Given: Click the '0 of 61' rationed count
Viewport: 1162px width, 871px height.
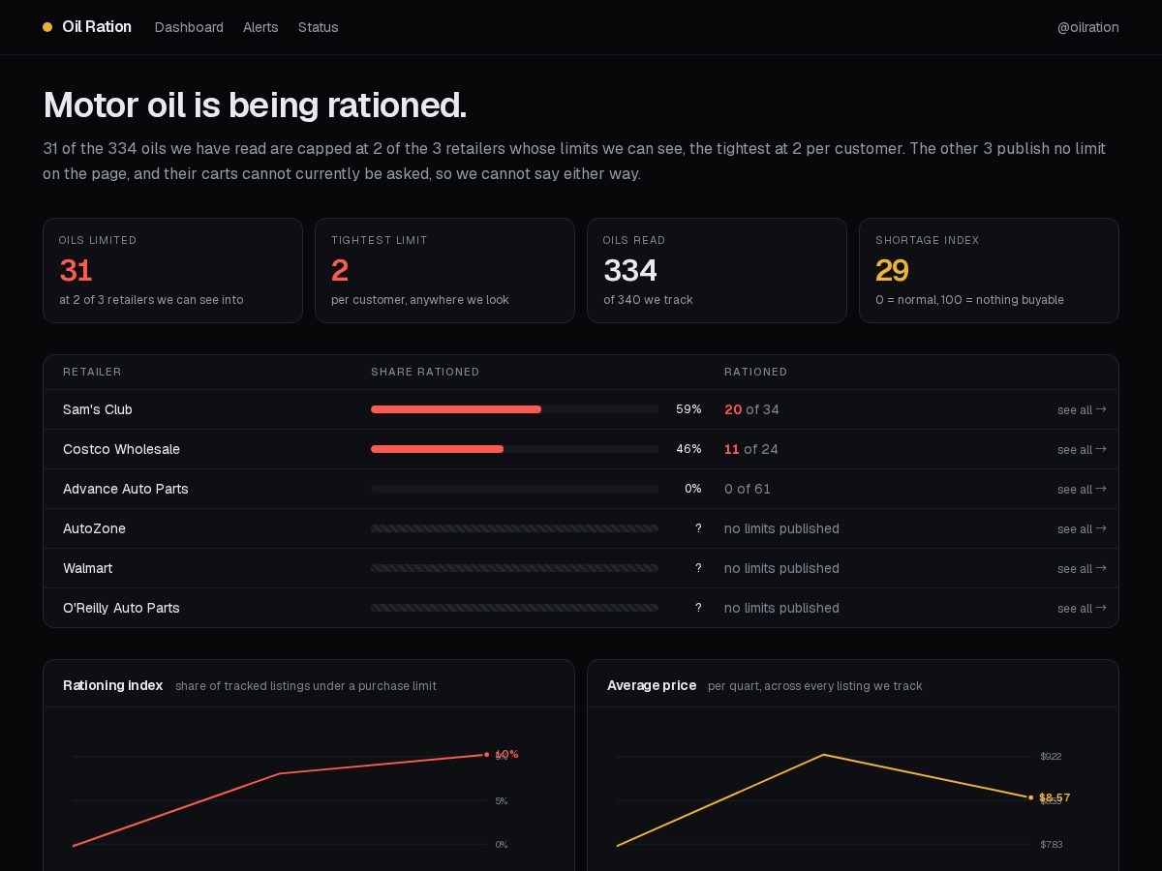Looking at the screenshot, I should pyautogui.click(x=748, y=489).
